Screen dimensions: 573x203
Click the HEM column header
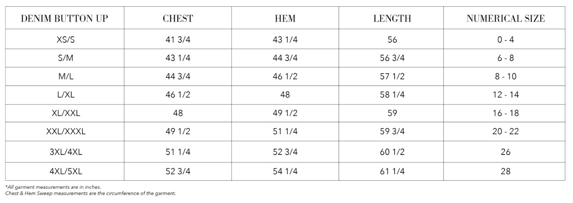(x=285, y=18)
